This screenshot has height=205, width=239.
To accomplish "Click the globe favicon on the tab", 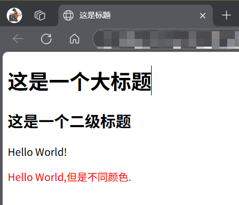I will click(68, 15).
